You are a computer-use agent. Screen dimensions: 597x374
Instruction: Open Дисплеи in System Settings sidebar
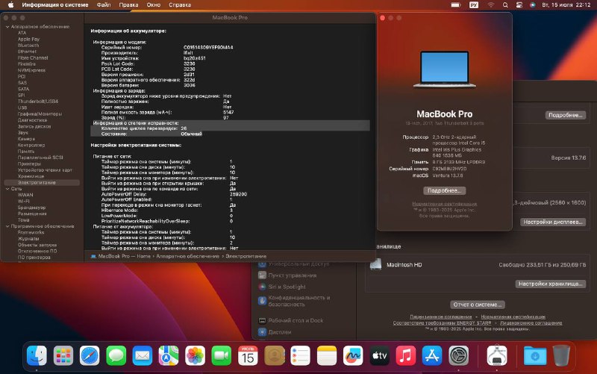(279, 332)
